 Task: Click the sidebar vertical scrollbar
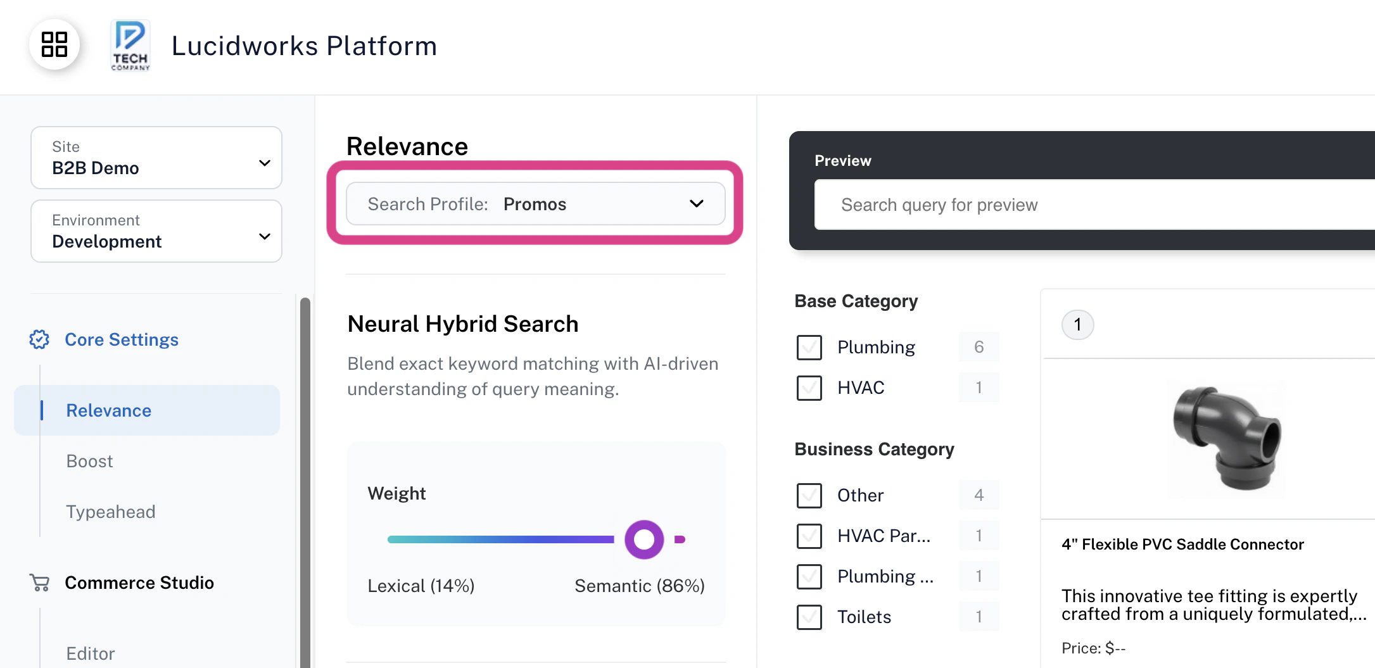305,481
